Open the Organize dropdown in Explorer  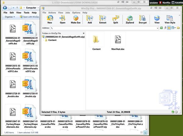[x=10, y=17]
